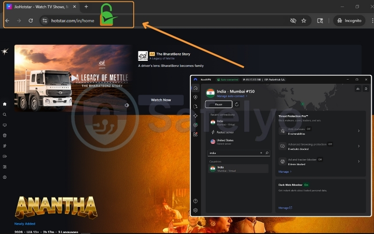Image resolution: width=374 pixels, height=234 pixels.
Task: Click the Hotstar search icon in sidebar
Action: (x=5, y=115)
